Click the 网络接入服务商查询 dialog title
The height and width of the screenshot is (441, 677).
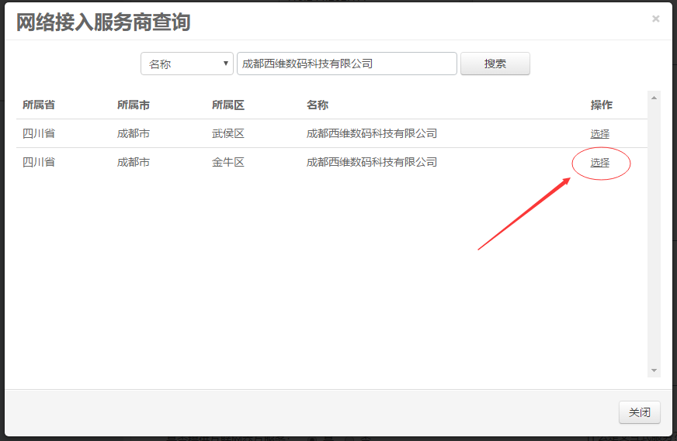click(x=103, y=22)
